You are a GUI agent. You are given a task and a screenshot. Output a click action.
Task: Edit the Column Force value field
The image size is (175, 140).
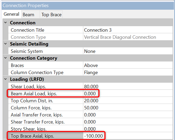point(128,108)
